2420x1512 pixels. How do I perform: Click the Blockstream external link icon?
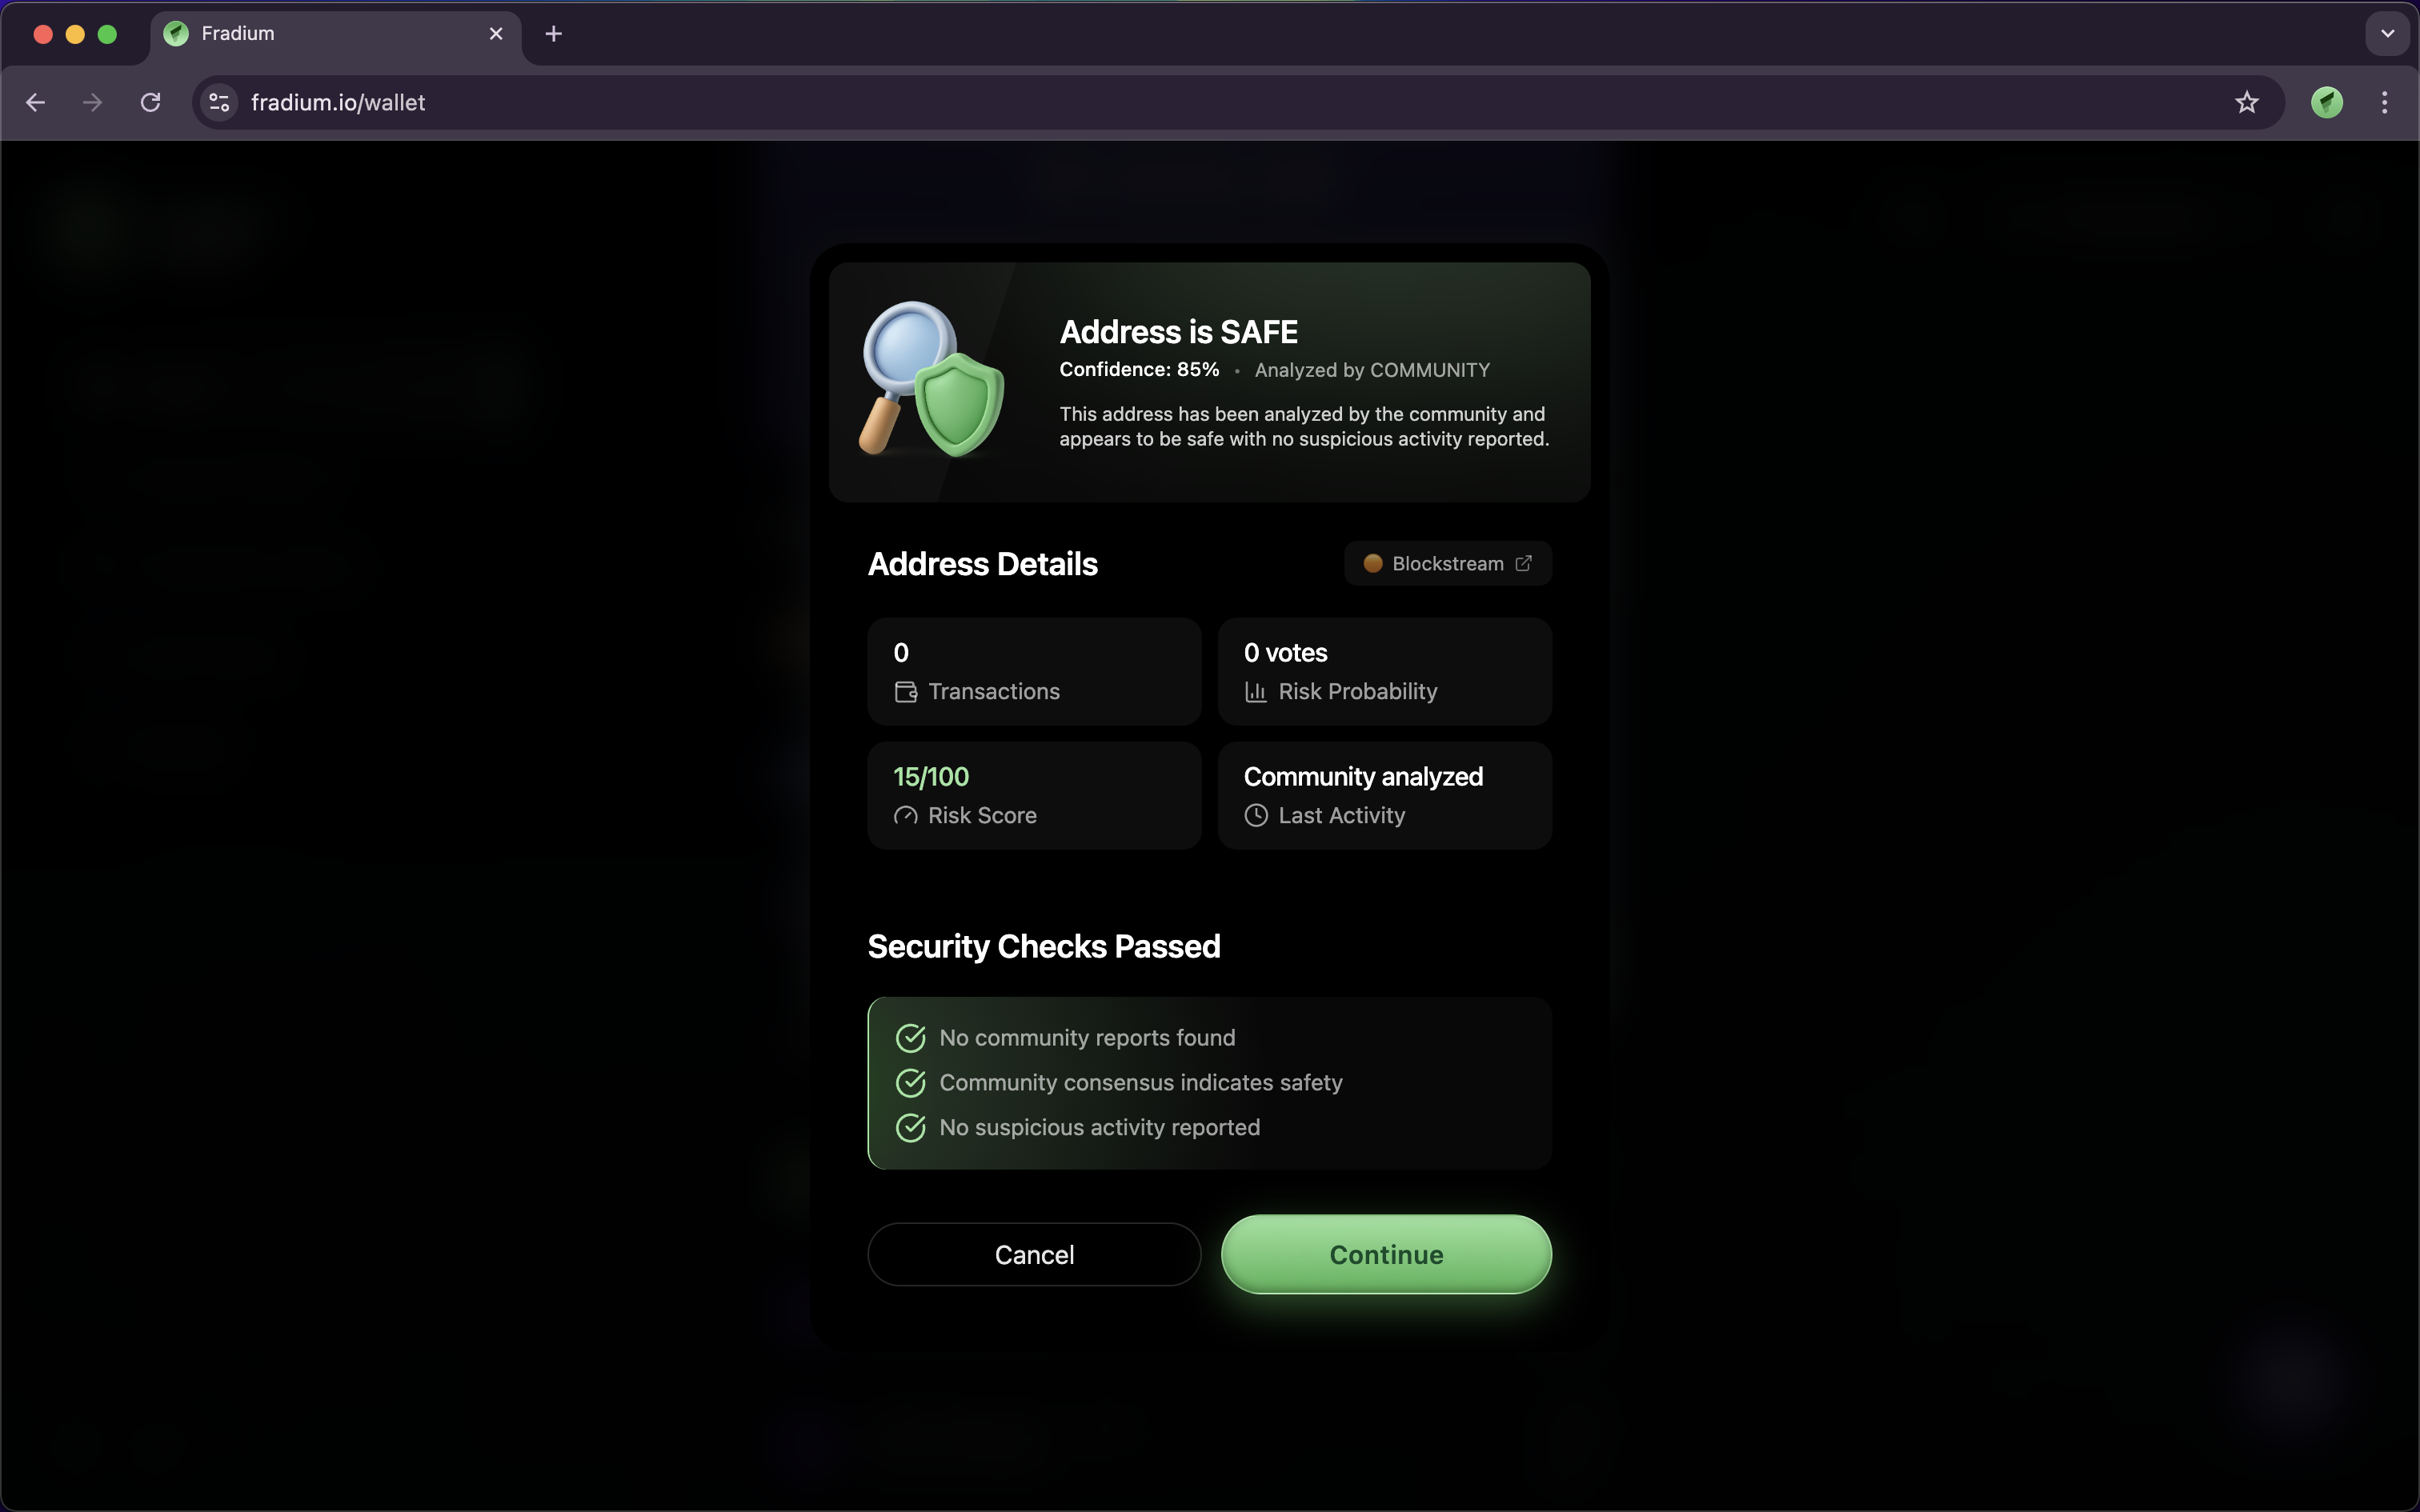(x=1523, y=563)
